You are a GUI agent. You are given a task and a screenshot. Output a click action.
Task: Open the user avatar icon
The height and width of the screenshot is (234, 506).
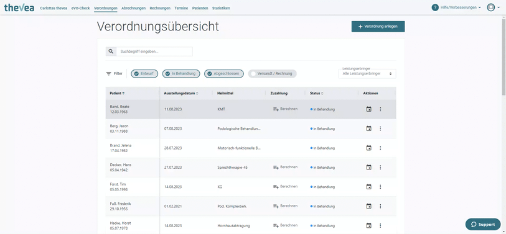pyautogui.click(x=491, y=7)
